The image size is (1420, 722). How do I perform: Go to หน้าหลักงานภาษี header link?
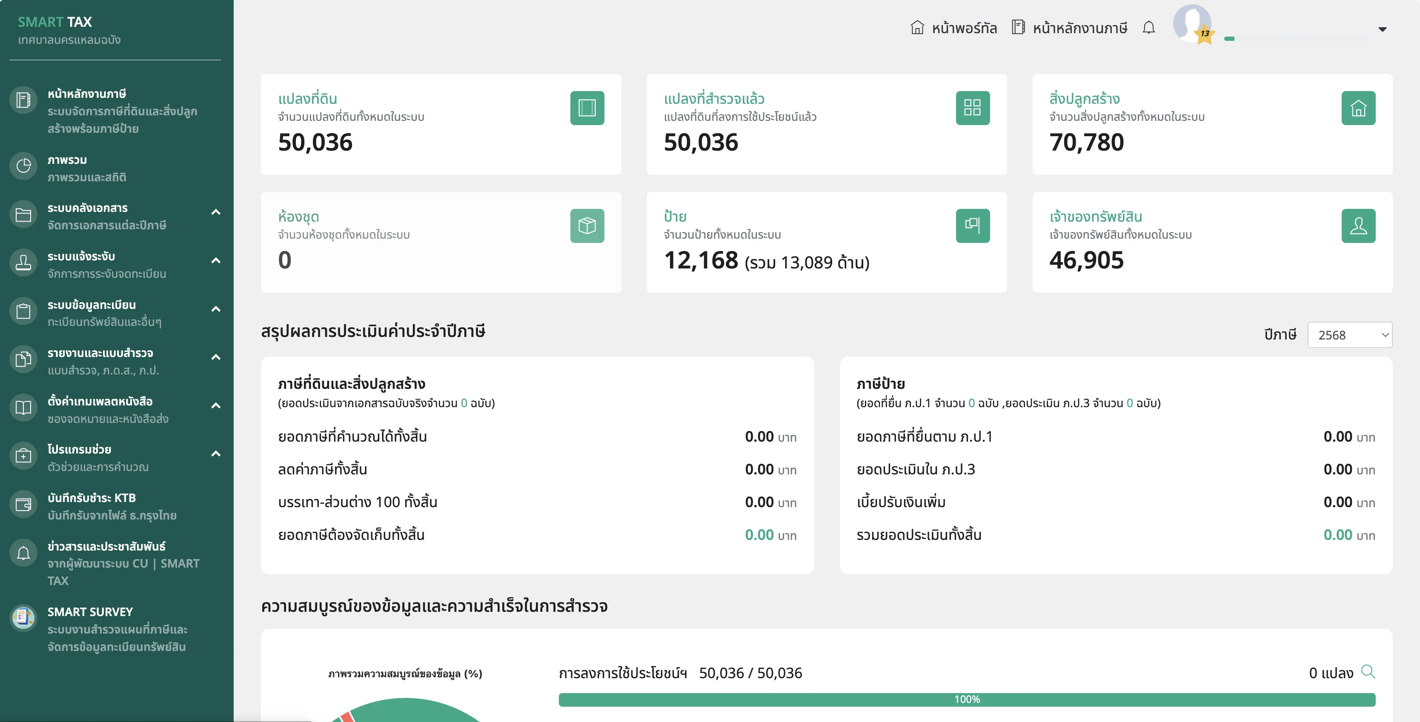point(1070,28)
